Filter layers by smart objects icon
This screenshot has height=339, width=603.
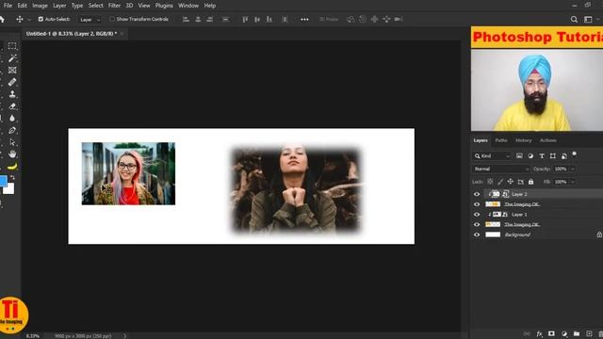click(563, 155)
